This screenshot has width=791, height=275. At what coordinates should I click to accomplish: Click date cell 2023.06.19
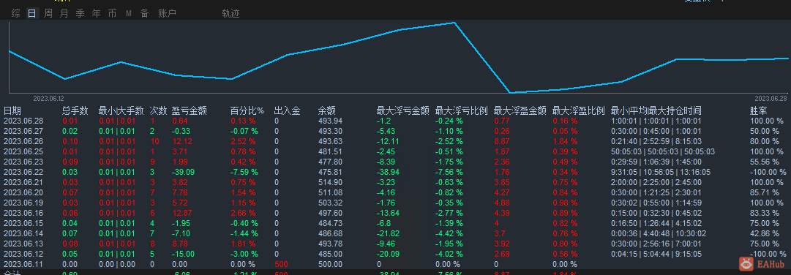[x=23, y=203]
